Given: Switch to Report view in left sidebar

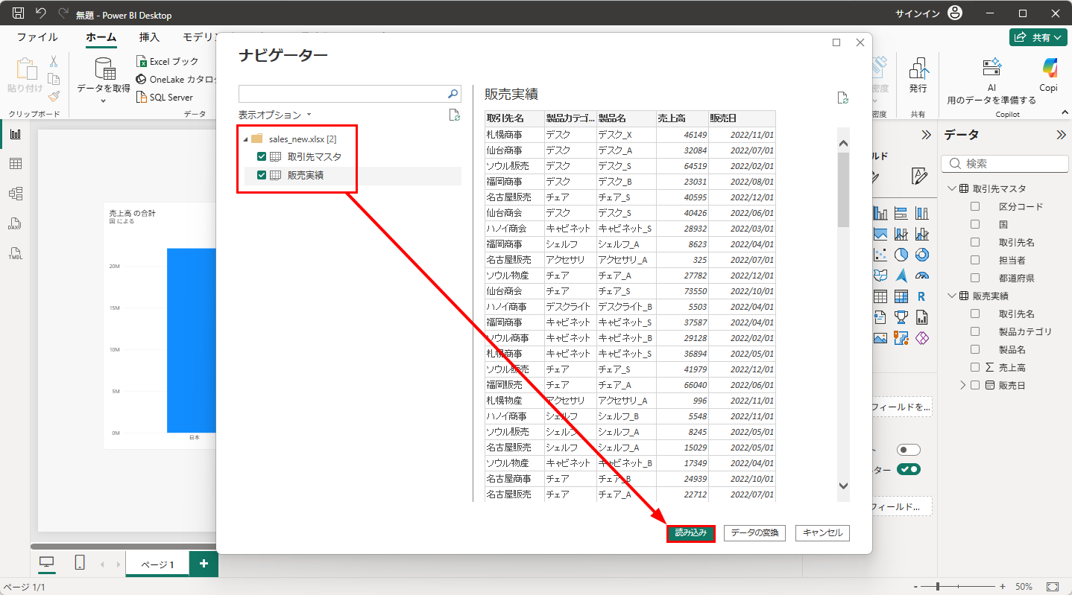Looking at the screenshot, I should coord(15,134).
